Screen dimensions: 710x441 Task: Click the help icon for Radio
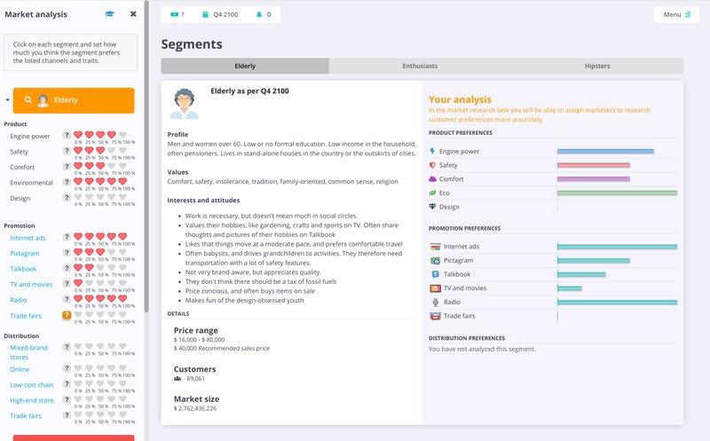pos(67,299)
